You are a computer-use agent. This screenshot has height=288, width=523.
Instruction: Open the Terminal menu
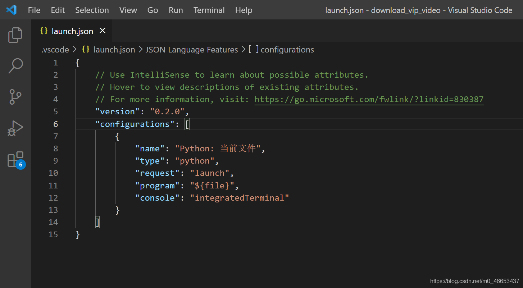(209, 10)
